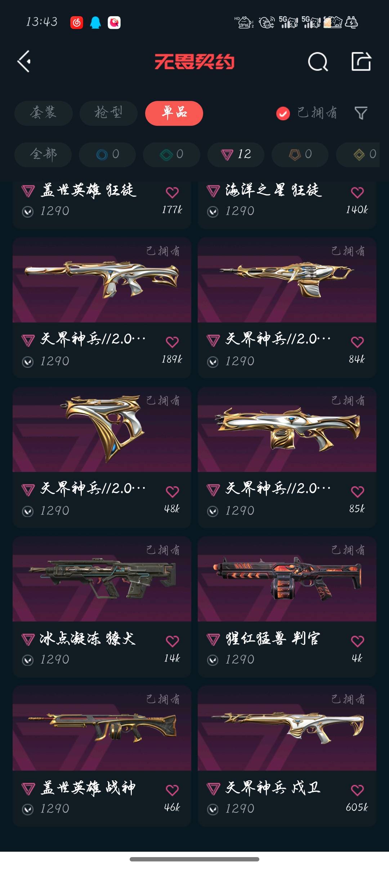
Task: Like the 盖世英雄 狂徒 skin heart
Action: coord(172,192)
